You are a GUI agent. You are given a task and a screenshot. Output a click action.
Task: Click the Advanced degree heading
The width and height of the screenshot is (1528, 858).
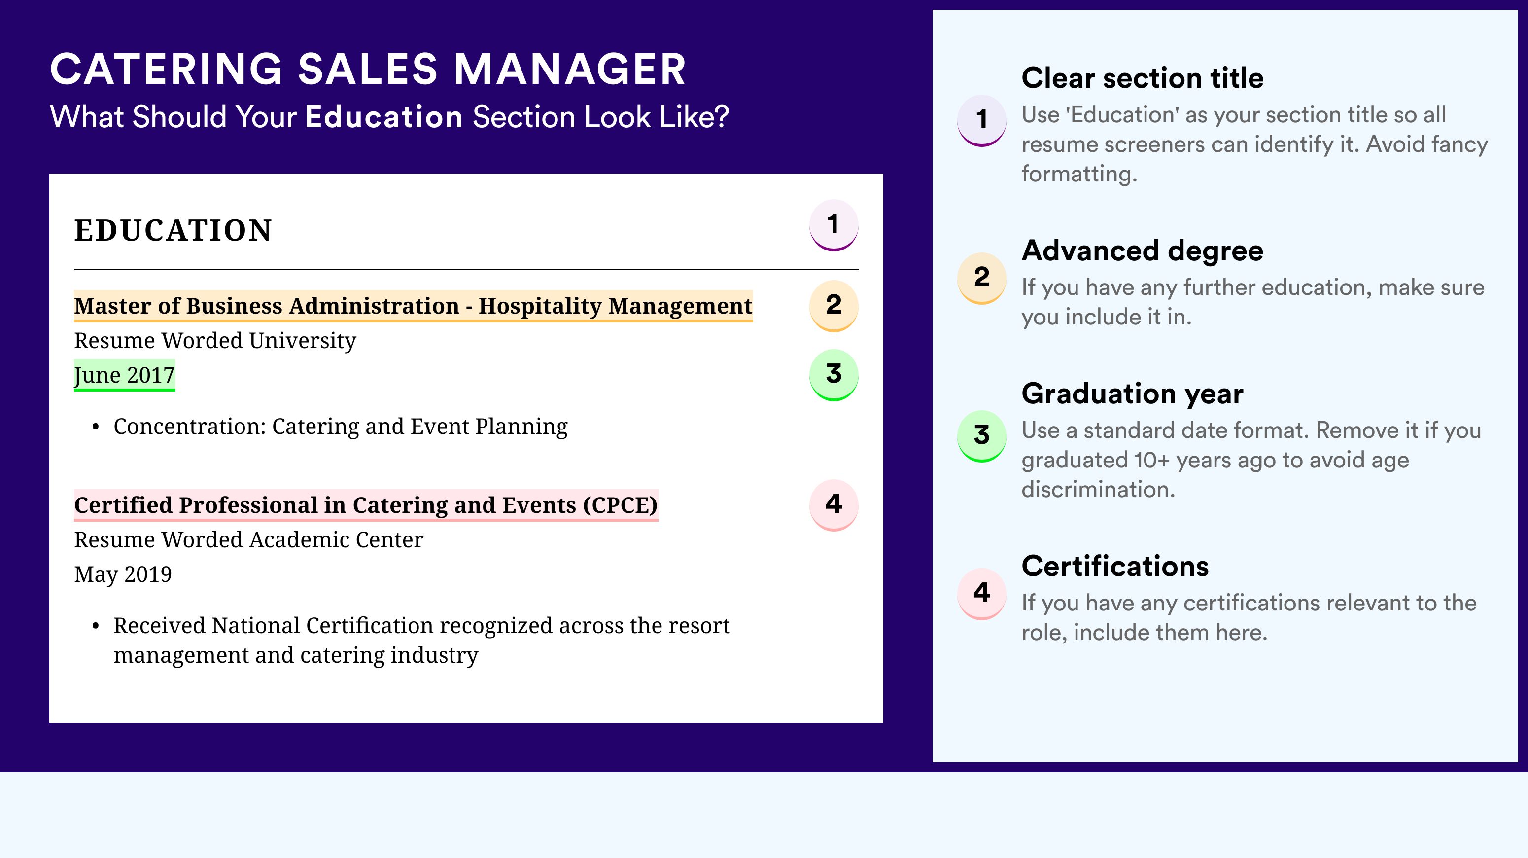(1142, 251)
